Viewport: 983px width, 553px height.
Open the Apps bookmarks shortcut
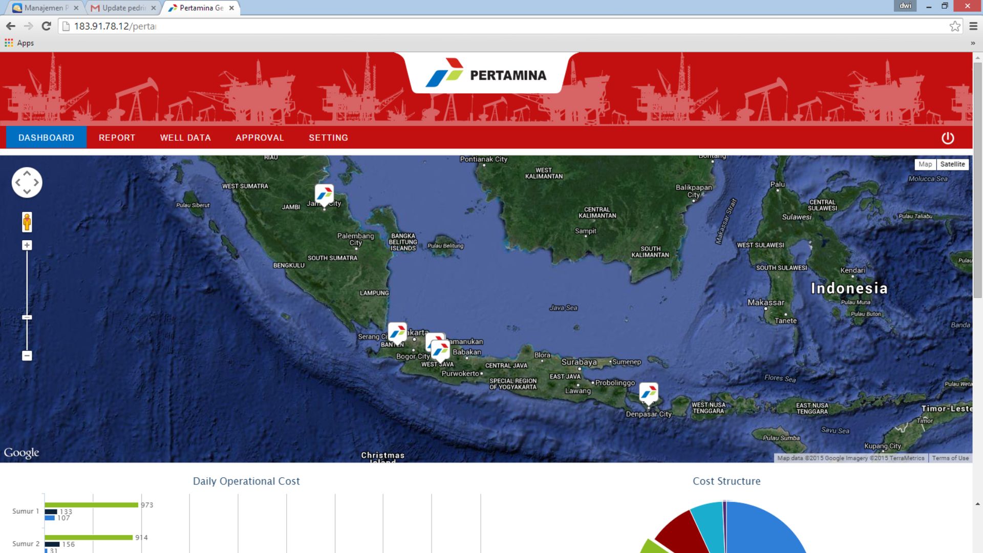pyautogui.click(x=19, y=43)
